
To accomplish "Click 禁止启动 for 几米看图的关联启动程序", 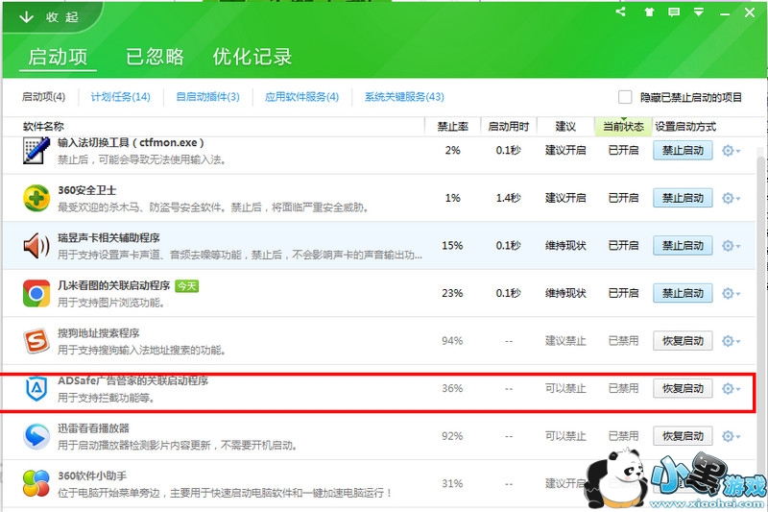I will pos(683,293).
